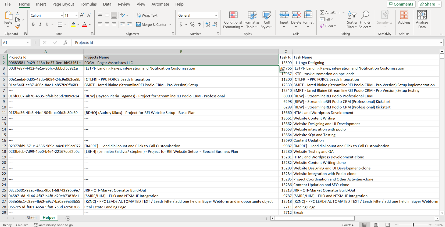
Task: Decrease font size with the smaller A icon
Action: coord(89,15)
